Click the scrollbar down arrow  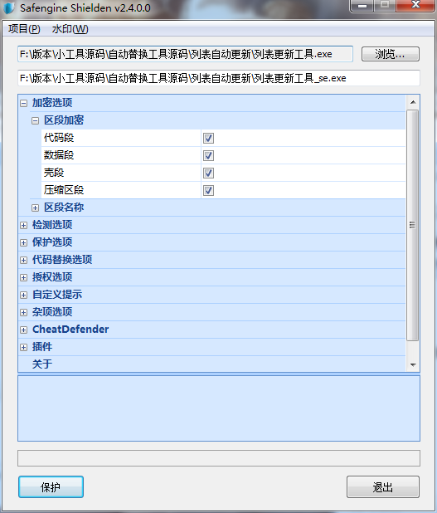click(413, 364)
